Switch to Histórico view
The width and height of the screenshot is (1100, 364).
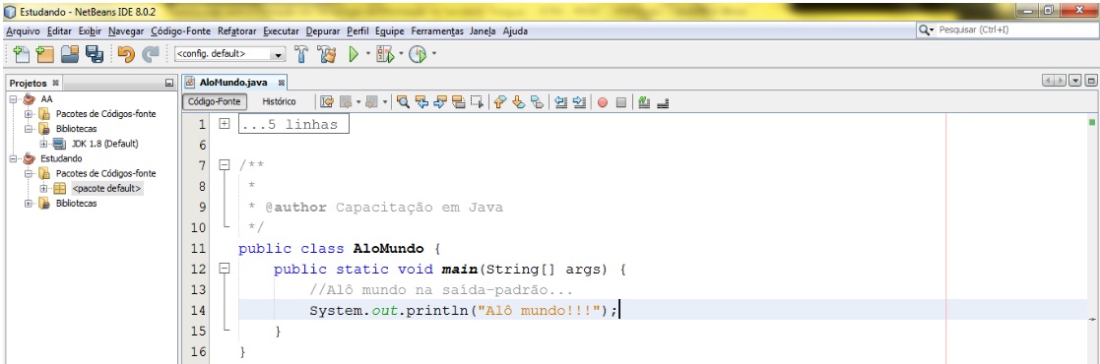click(x=280, y=101)
